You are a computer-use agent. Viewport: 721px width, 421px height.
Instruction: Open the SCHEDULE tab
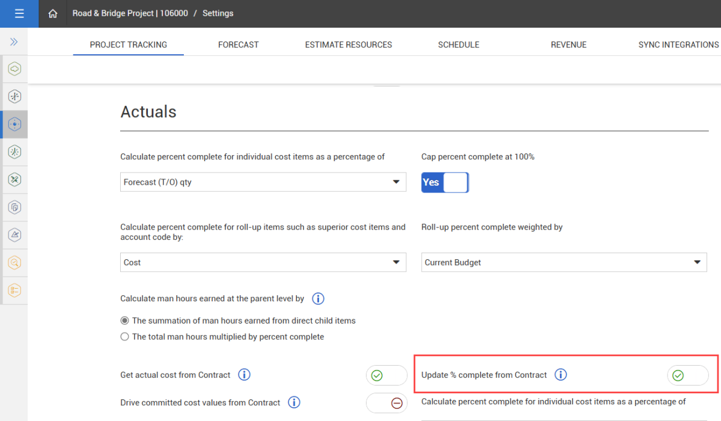click(458, 45)
